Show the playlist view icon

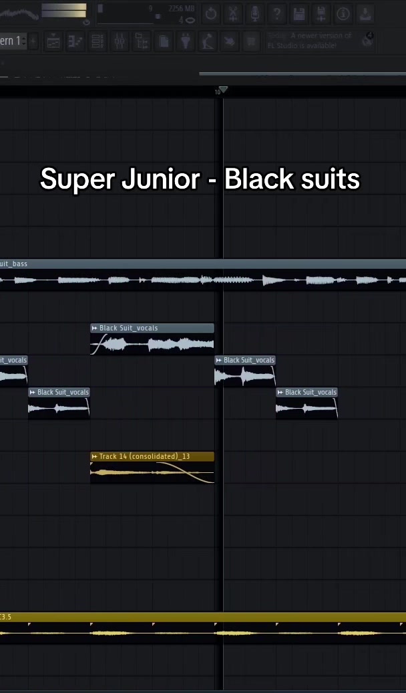point(53,41)
